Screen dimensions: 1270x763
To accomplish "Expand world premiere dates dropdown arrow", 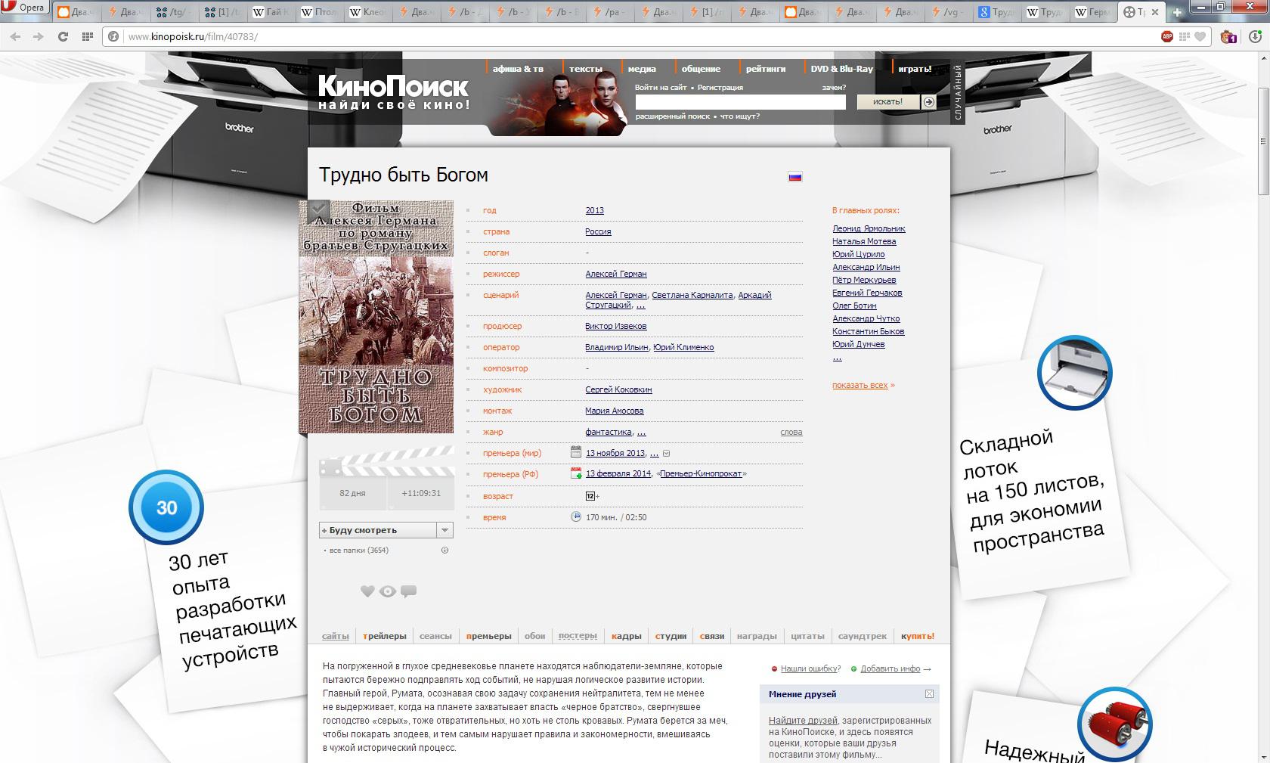I will 666,454.
